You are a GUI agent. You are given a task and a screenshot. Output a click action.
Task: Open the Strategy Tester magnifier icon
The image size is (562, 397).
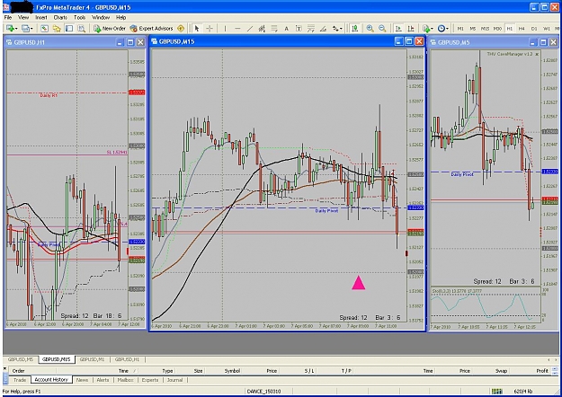click(81, 28)
